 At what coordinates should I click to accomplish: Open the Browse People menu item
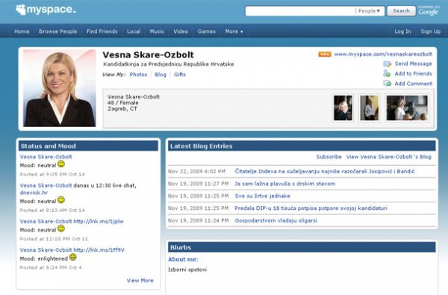(58, 31)
